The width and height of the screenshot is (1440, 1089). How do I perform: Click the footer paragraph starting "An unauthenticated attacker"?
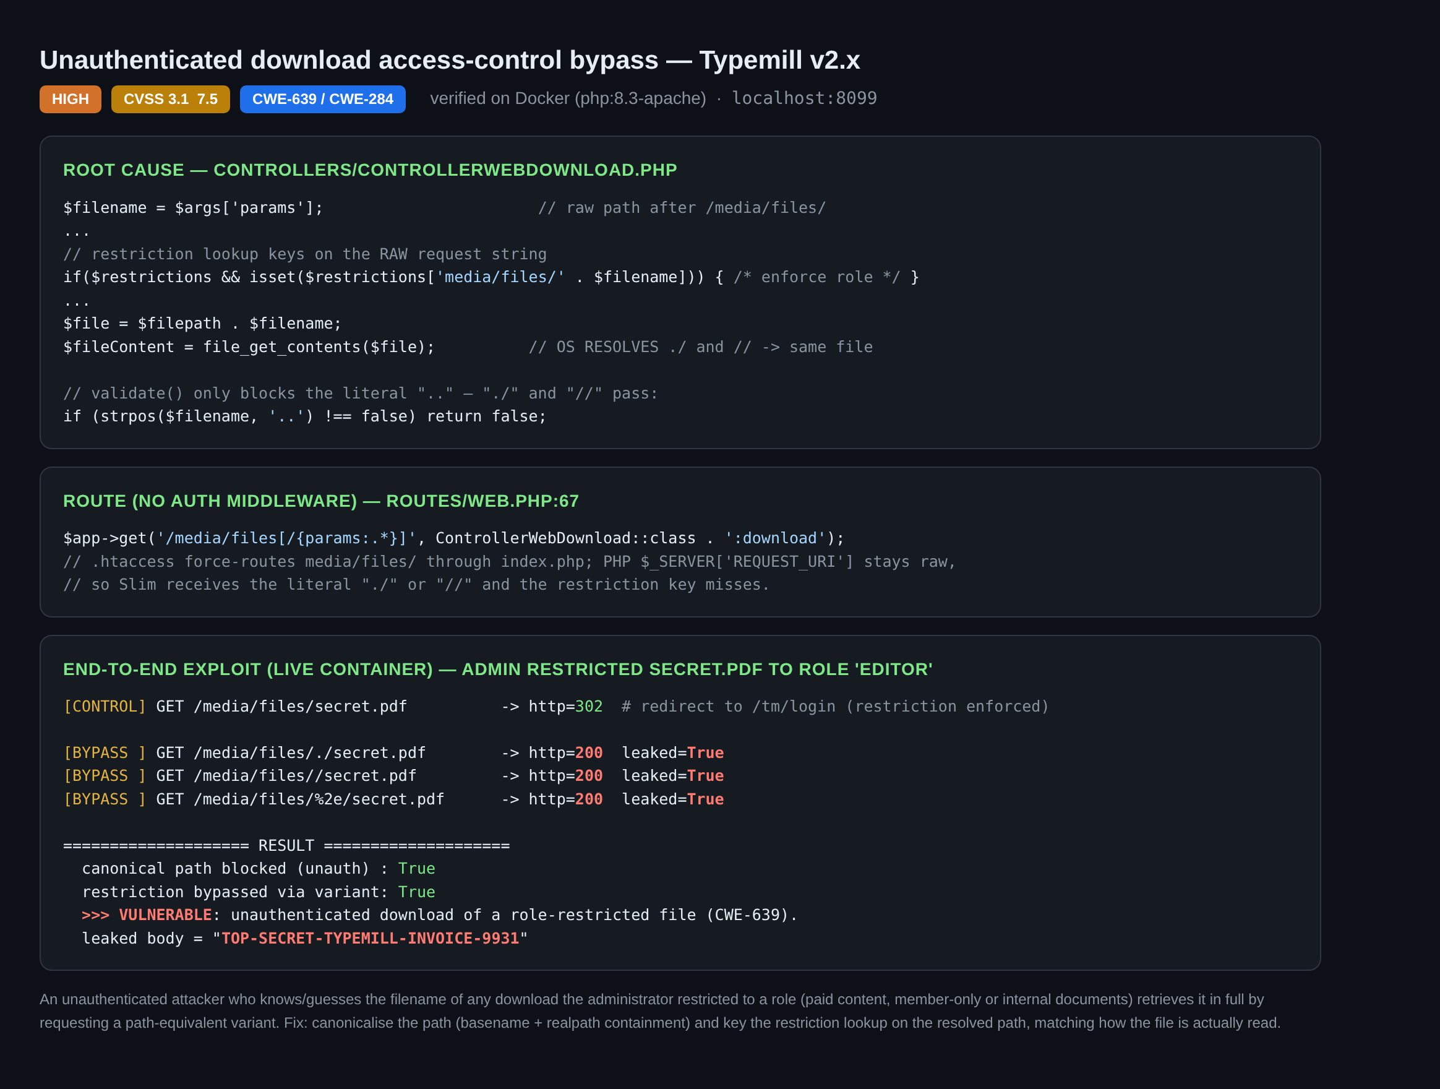[x=660, y=1012]
